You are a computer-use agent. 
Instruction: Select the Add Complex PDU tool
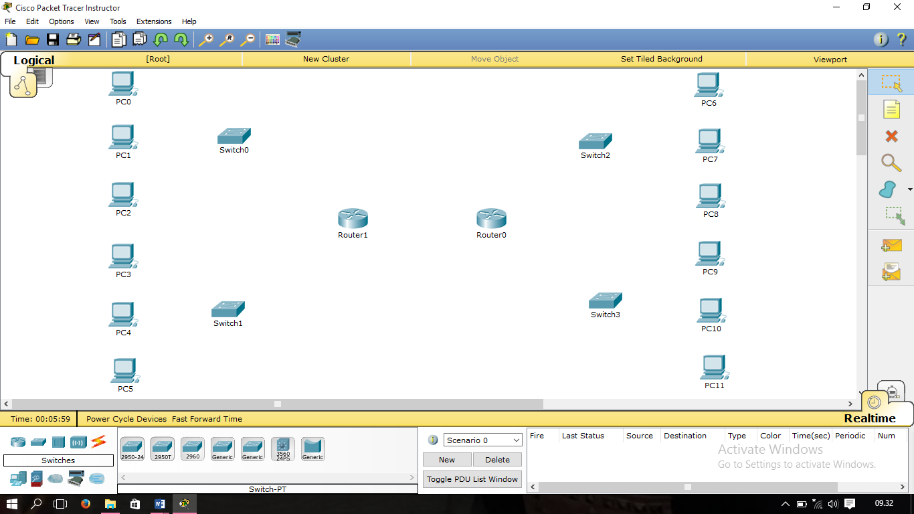coord(891,272)
